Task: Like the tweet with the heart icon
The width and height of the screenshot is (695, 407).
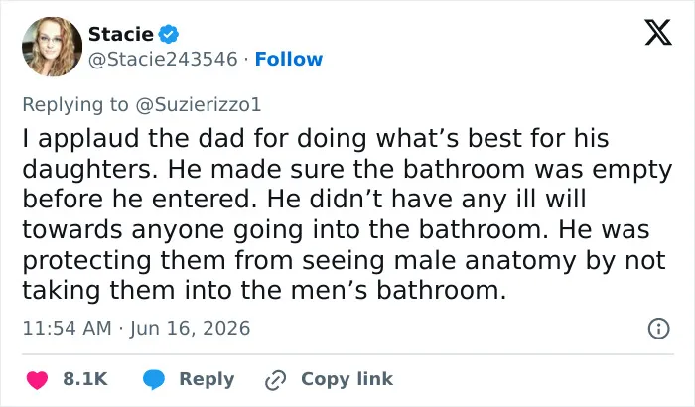Action: [x=38, y=379]
